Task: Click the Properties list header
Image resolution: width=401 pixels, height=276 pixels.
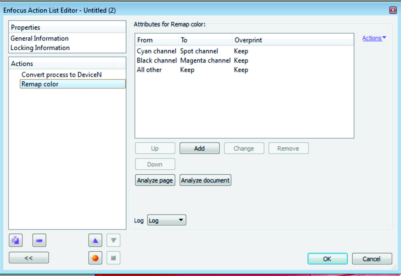Action: (x=67, y=27)
